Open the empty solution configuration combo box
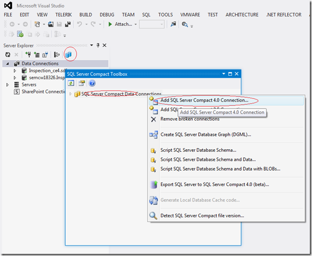The height and width of the screenshot is (256, 312). tap(152, 24)
